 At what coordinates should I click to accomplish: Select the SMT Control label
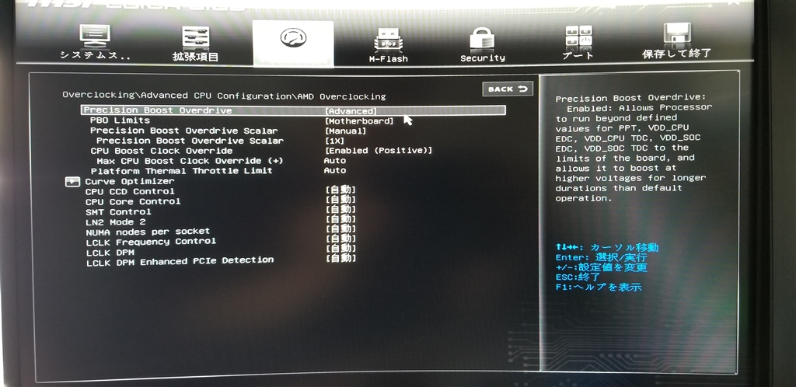[118, 211]
